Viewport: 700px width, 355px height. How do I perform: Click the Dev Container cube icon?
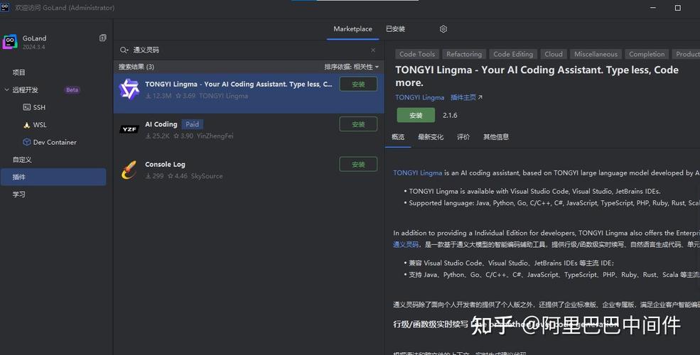tap(27, 142)
